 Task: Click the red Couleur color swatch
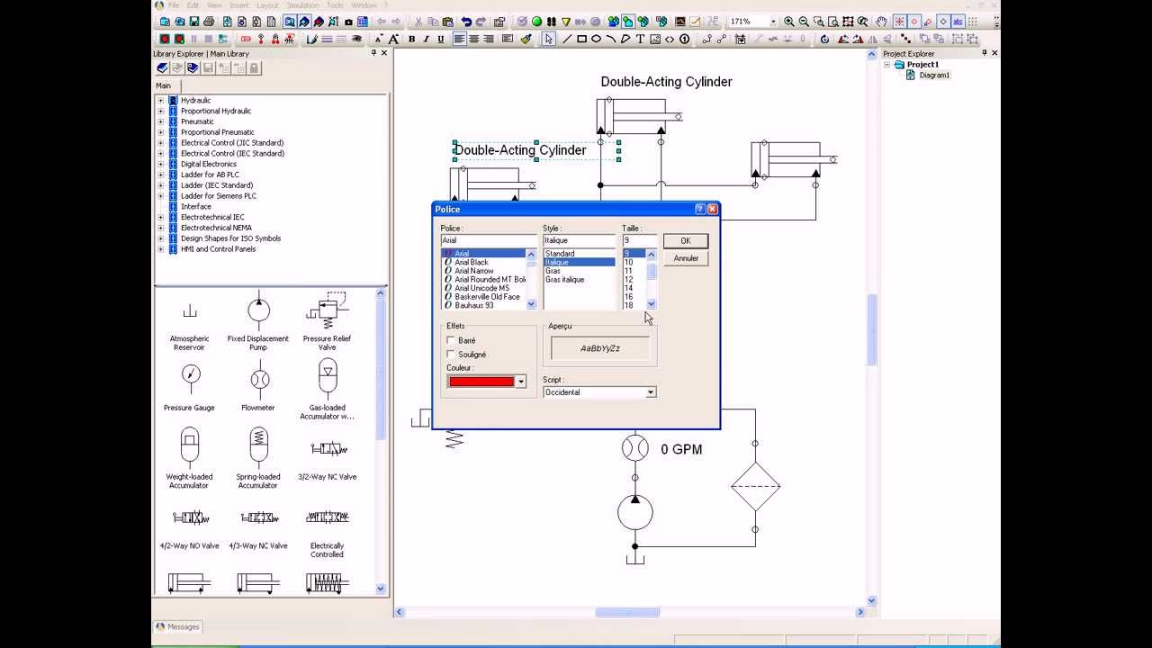tap(481, 382)
